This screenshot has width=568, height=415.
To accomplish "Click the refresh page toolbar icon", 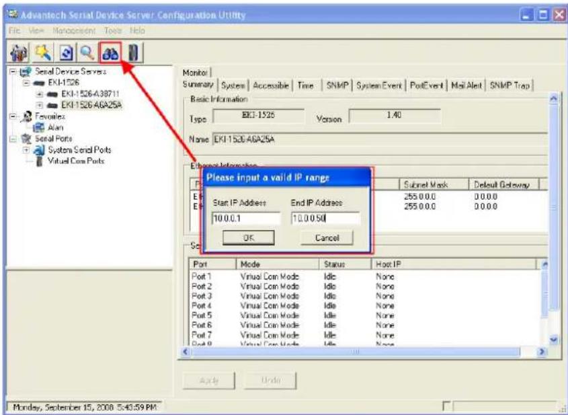I will tap(67, 54).
